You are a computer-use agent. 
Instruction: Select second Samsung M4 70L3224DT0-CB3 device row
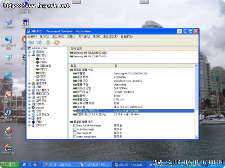click(88, 56)
